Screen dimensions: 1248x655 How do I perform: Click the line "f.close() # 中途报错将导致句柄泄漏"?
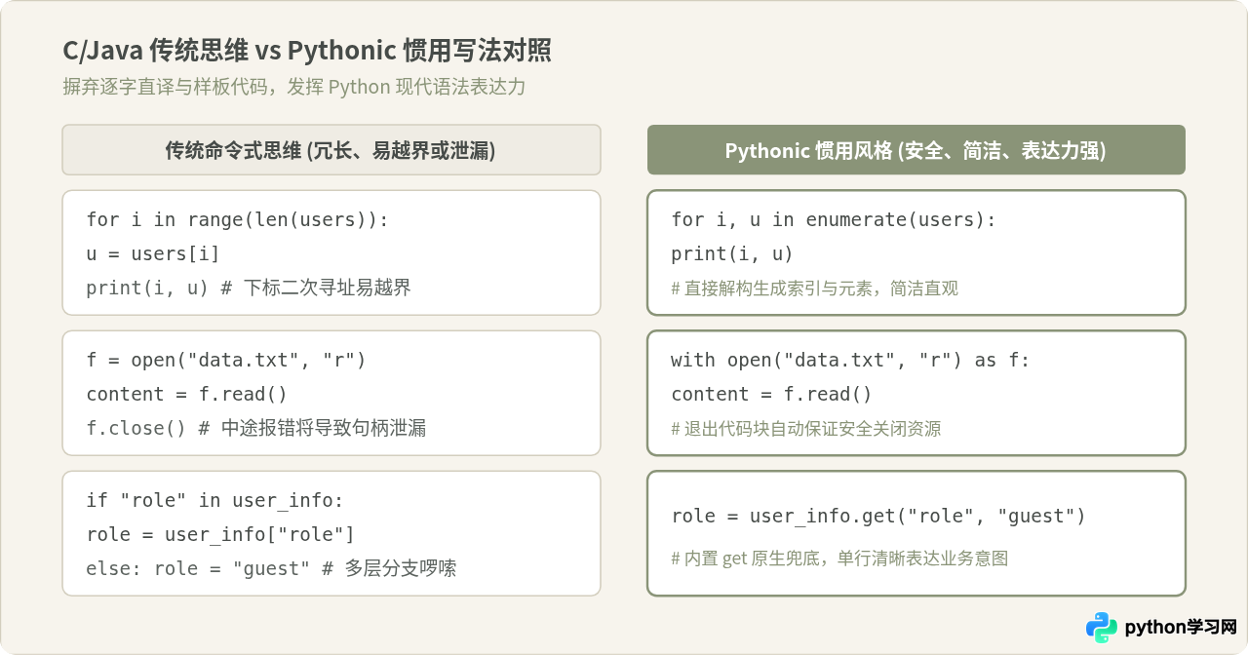coord(256,428)
